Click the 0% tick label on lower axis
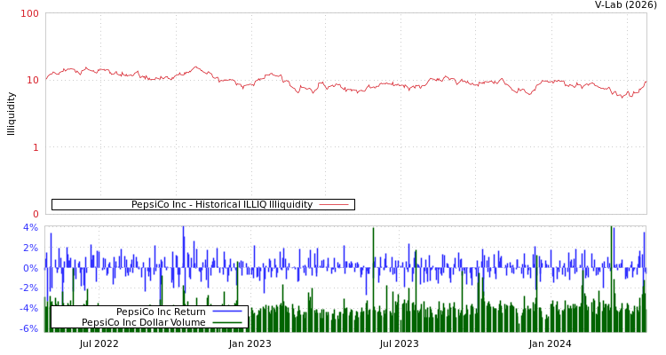Image resolution: width=666 pixels, height=355 pixels. (30, 268)
